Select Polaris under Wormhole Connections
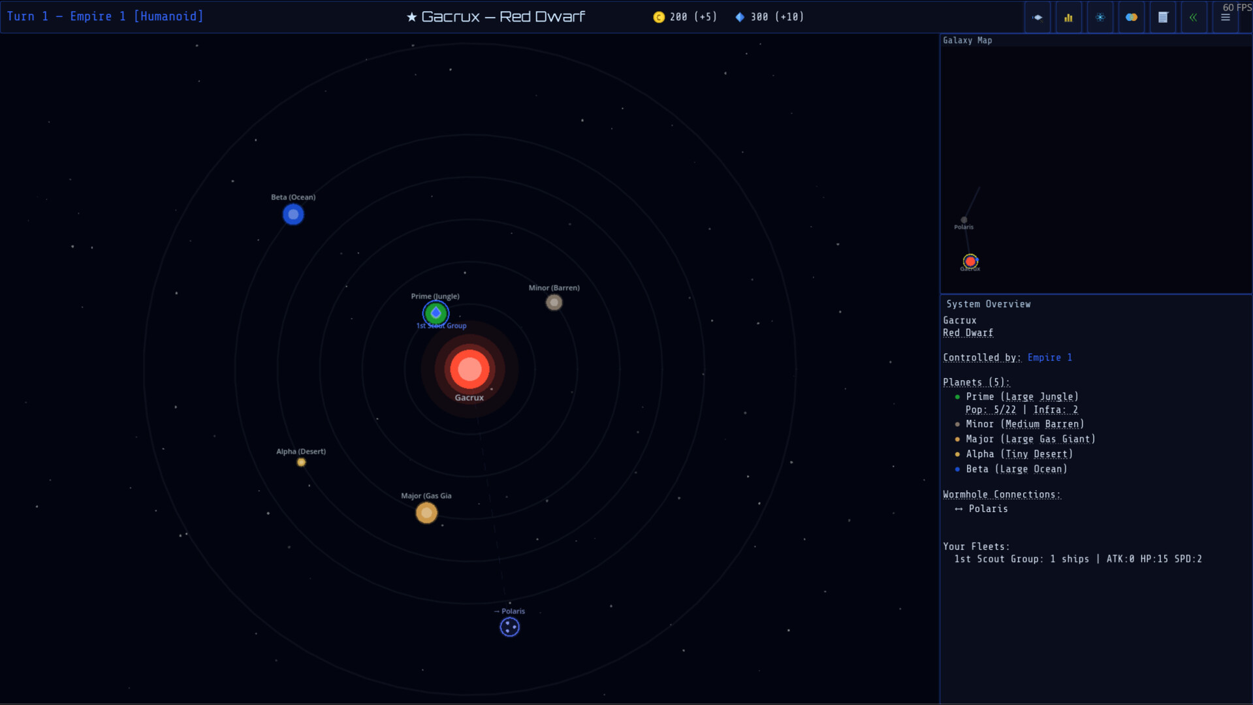Image resolution: width=1253 pixels, height=705 pixels. (987, 509)
